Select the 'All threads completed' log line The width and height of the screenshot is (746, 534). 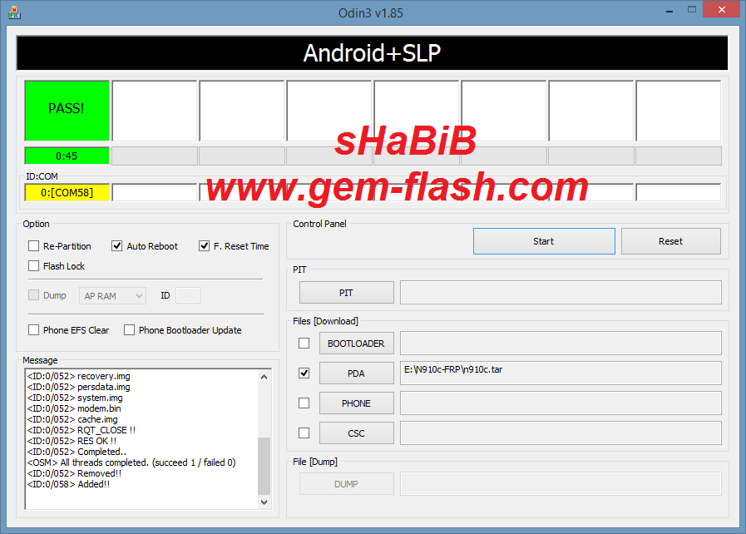click(131, 462)
